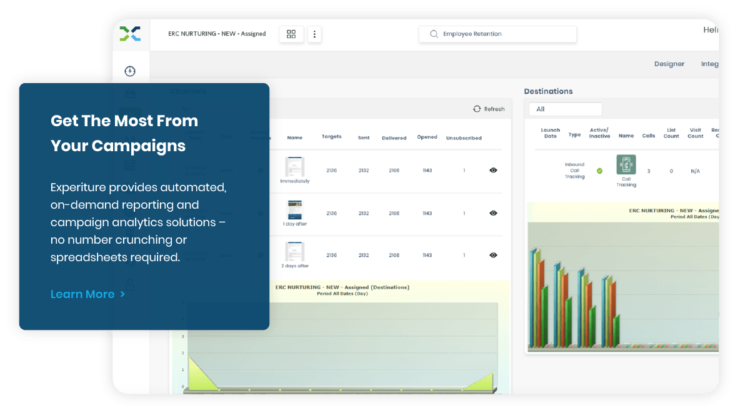Switch to the Designer tab
This screenshot has height=413, width=738.
[x=669, y=64]
